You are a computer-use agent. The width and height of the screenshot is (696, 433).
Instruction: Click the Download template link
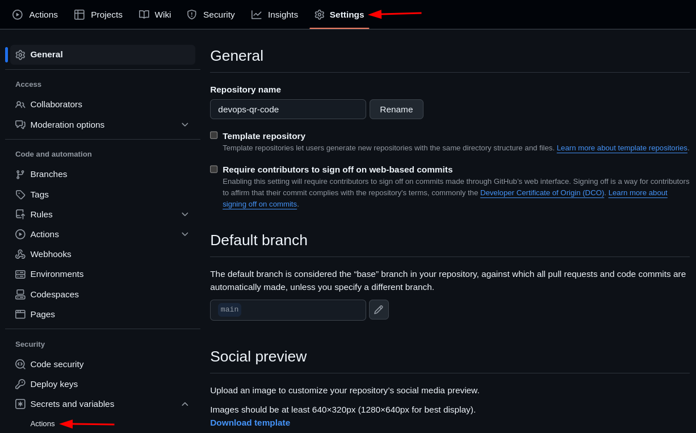coord(250,423)
